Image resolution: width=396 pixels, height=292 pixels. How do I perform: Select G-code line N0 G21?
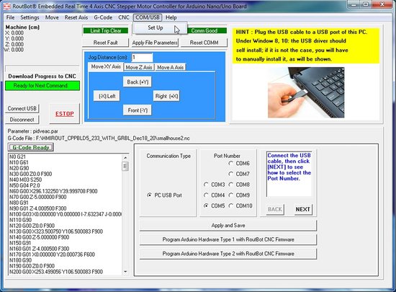pos(17,156)
